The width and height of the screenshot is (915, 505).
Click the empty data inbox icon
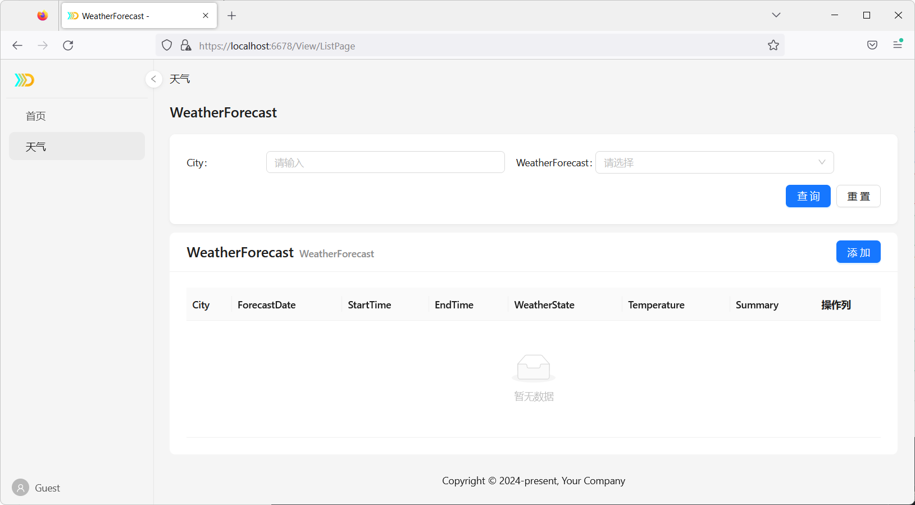point(534,368)
